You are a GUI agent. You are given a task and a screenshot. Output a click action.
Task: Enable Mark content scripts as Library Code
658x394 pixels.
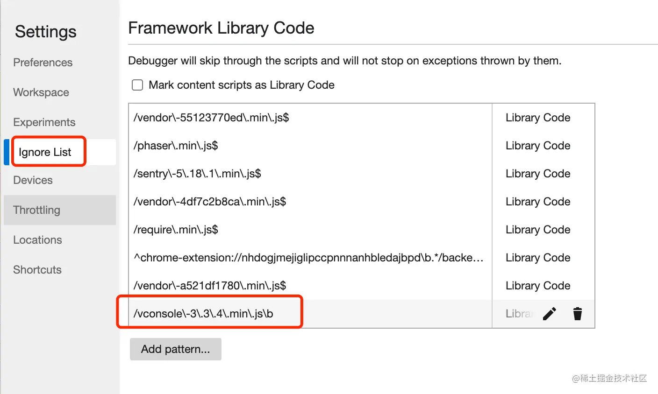[137, 85]
